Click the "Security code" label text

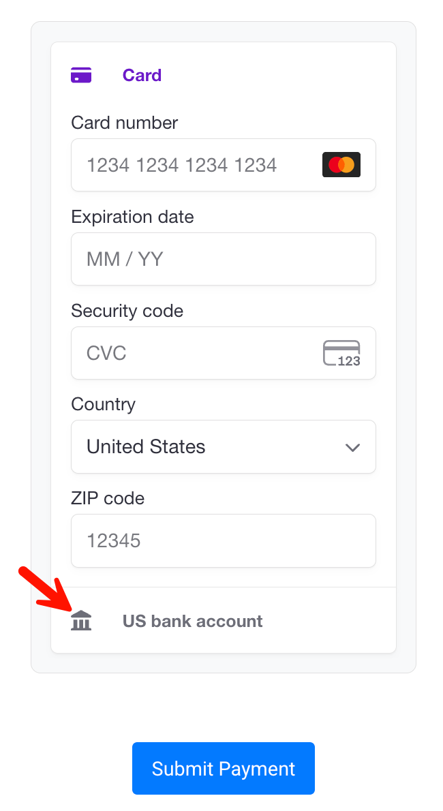click(127, 311)
